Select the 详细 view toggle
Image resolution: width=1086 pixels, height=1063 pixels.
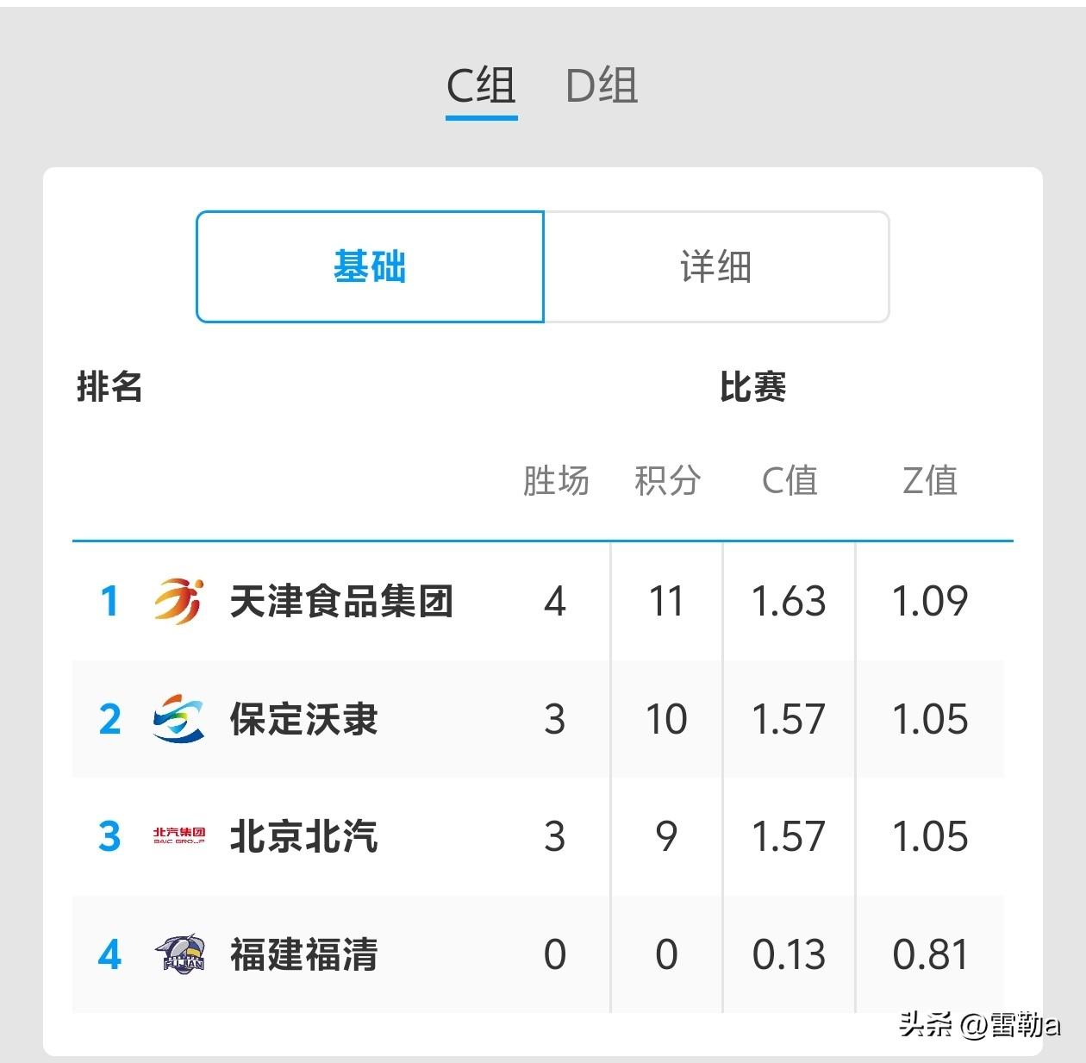click(716, 266)
